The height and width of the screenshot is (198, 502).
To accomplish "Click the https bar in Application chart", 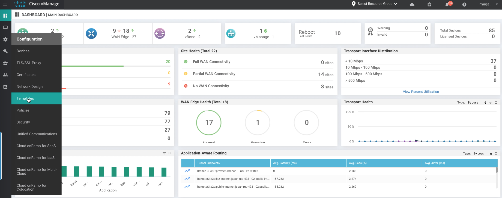I will pyautogui.click(x=76, y=171).
